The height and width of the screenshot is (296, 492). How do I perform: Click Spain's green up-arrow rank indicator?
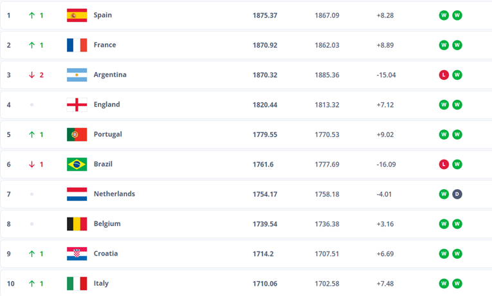pos(32,15)
